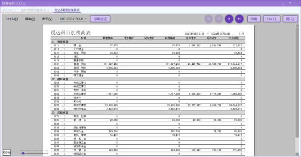Switch to the メインメニュー tab

tap(10, 10)
